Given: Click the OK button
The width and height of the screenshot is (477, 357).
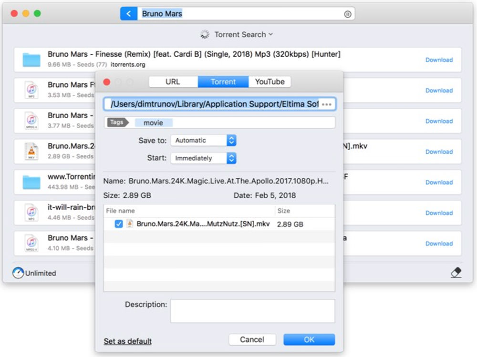Looking at the screenshot, I should click(309, 339).
